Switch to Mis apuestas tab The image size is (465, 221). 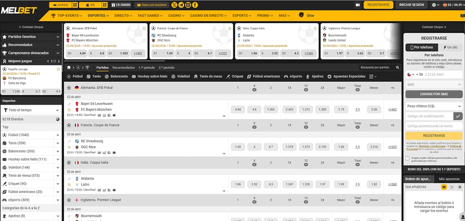coord(449,179)
